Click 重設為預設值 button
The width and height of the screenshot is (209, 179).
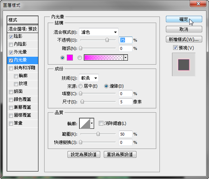[x=120, y=155]
